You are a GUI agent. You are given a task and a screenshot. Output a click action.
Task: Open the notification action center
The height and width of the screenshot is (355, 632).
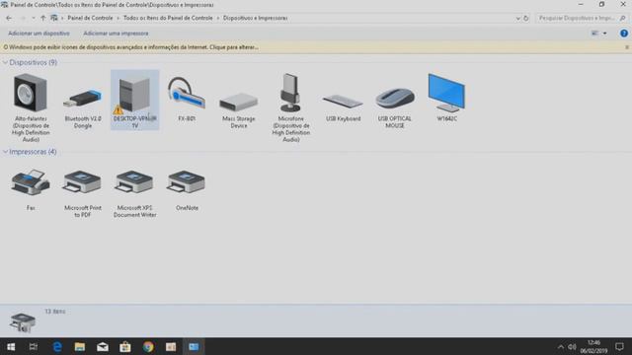point(619,346)
